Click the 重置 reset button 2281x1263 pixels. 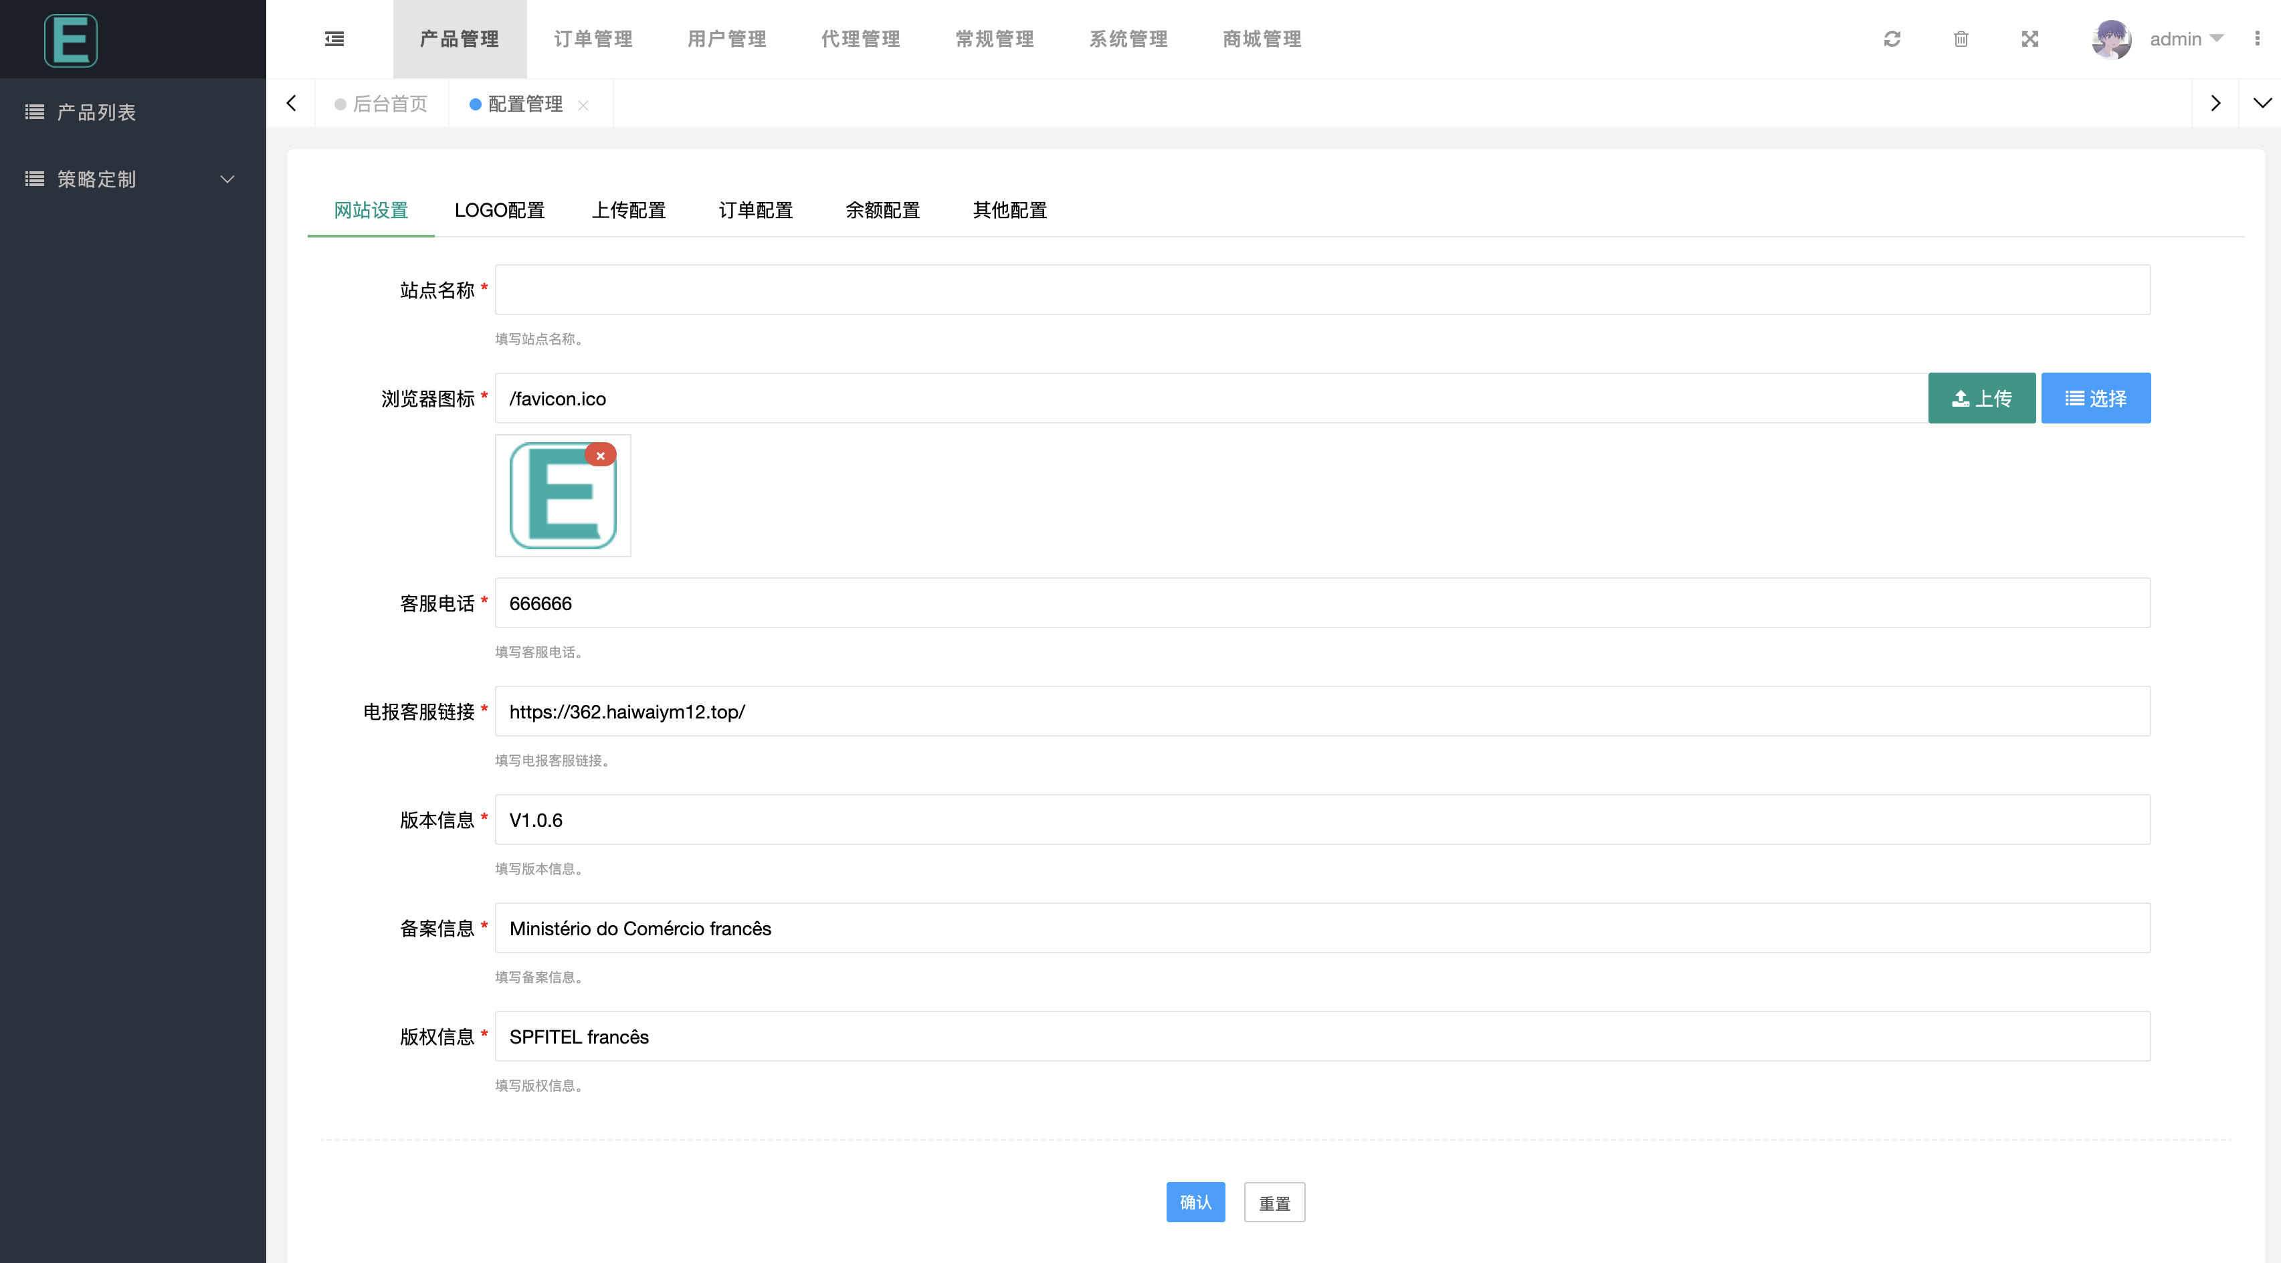[x=1275, y=1202]
